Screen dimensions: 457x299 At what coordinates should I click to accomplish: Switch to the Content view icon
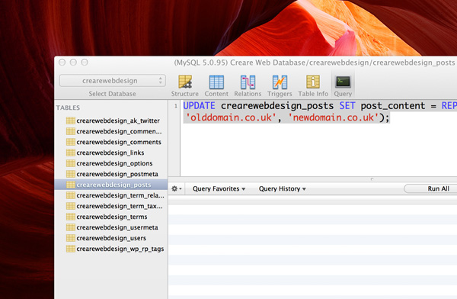tap(216, 82)
